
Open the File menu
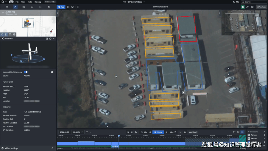click(x=17, y=2)
